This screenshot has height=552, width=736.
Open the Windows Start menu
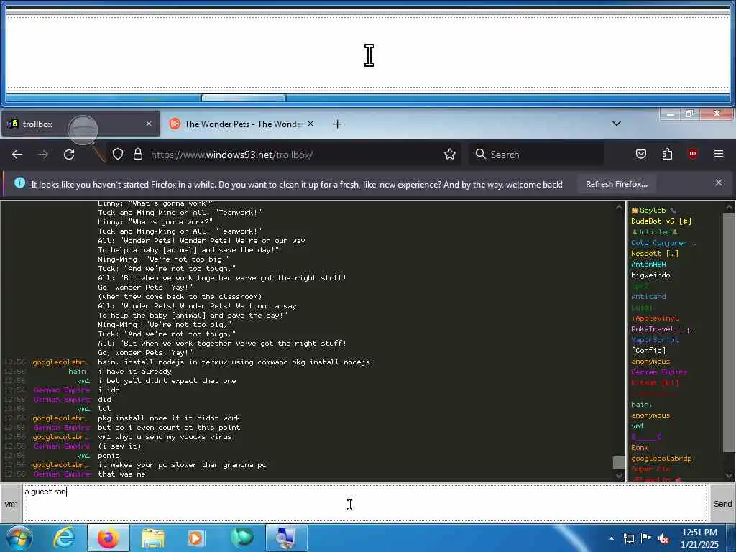19,538
